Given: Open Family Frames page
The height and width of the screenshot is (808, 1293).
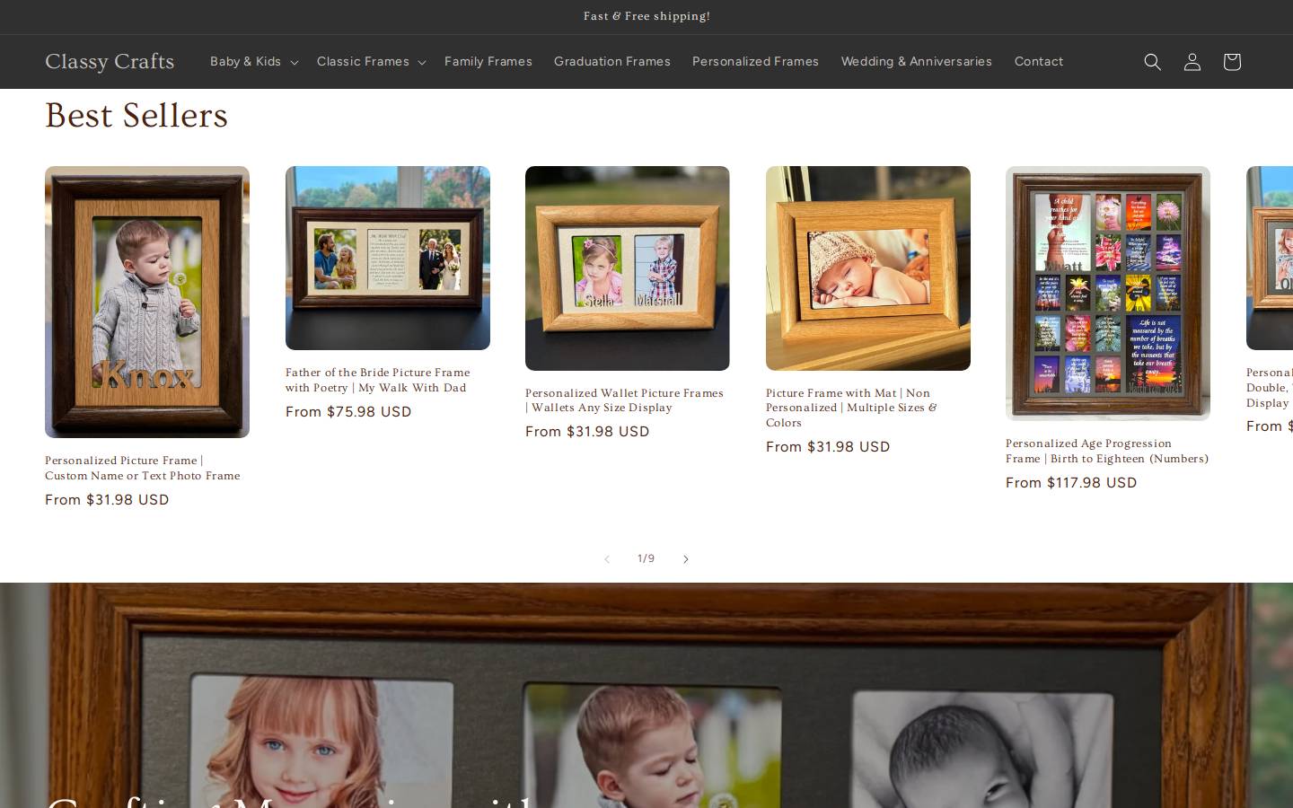Looking at the screenshot, I should pyautogui.click(x=488, y=62).
